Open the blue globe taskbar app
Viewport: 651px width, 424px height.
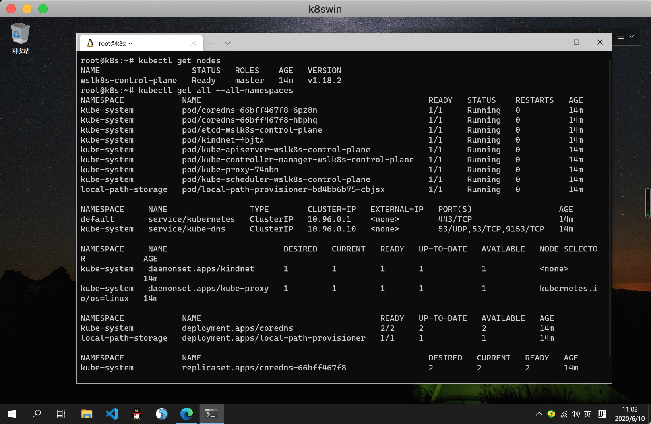(x=161, y=414)
